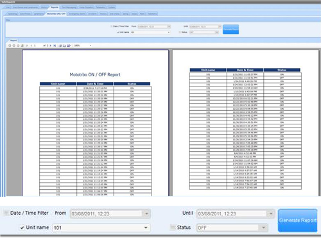Image resolution: width=321 pixels, height=241 pixels.
Task: Switch to Geo-Fences and Landmarks main tab
Action: coord(25,7)
